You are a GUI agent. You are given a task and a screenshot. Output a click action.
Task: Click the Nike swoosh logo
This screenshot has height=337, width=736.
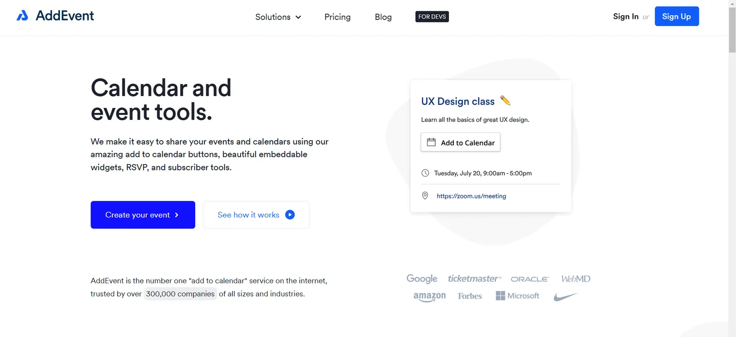click(565, 297)
